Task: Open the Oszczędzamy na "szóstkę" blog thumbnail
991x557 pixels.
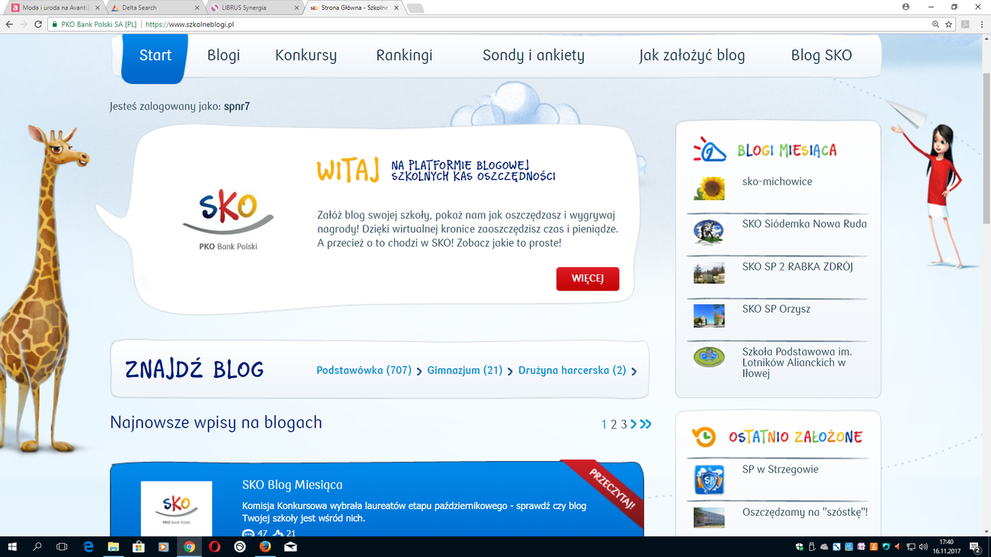Action: pyautogui.click(x=709, y=518)
